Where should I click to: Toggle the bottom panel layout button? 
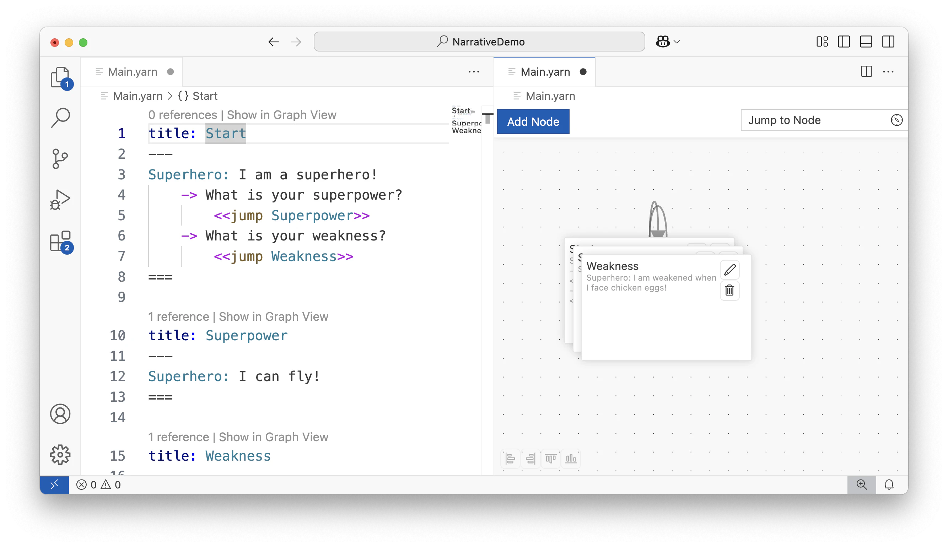tap(866, 42)
